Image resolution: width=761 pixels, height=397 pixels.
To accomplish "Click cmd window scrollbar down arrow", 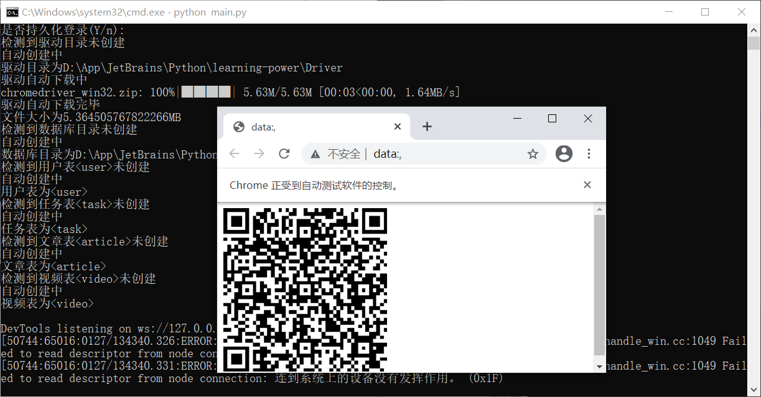I will pyautogui.click(x=754, y=390).
